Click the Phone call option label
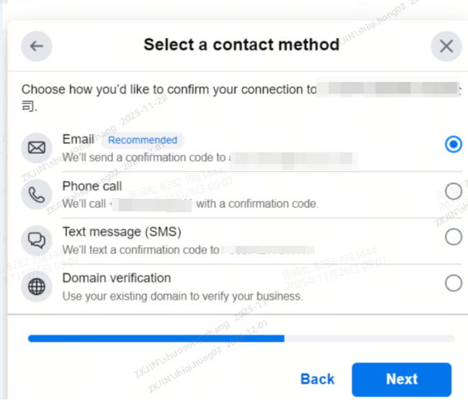 click(92, 186)
